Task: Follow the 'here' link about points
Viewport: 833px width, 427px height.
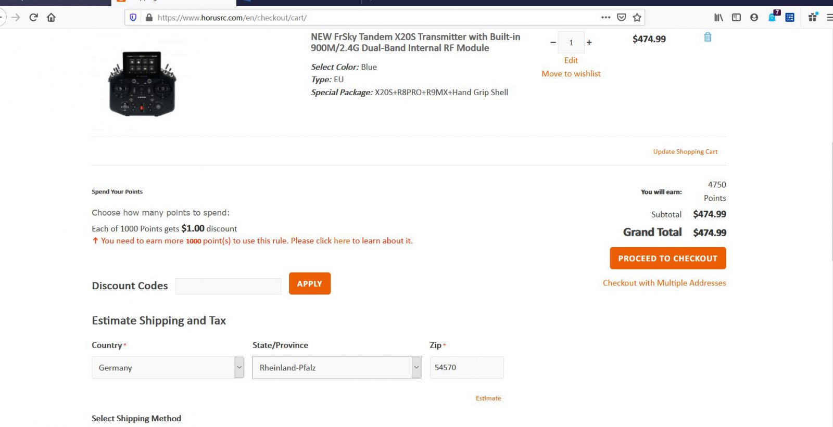Action: [x=342, y=241]
